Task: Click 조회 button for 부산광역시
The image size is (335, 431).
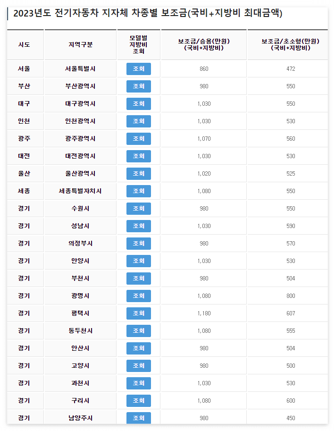Action: (x=139, y=86)
